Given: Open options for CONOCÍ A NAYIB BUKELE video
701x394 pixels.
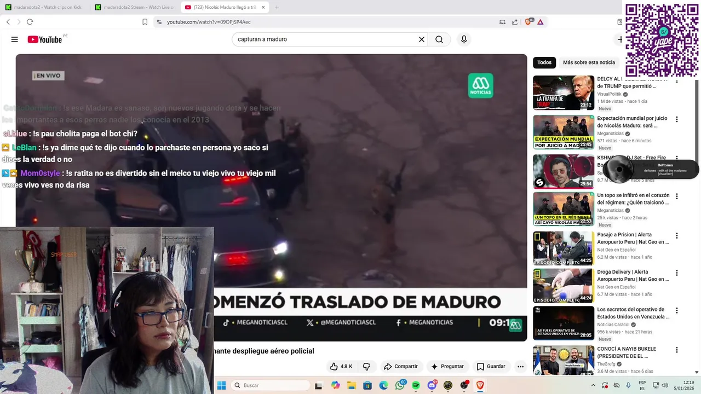Looking at the screenshot, I should [x=676, y=350].
